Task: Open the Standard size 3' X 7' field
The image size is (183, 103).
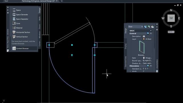Action: coord(146,69)
